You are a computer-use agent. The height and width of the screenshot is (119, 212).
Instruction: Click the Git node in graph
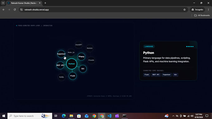click(x=83, y=69)
